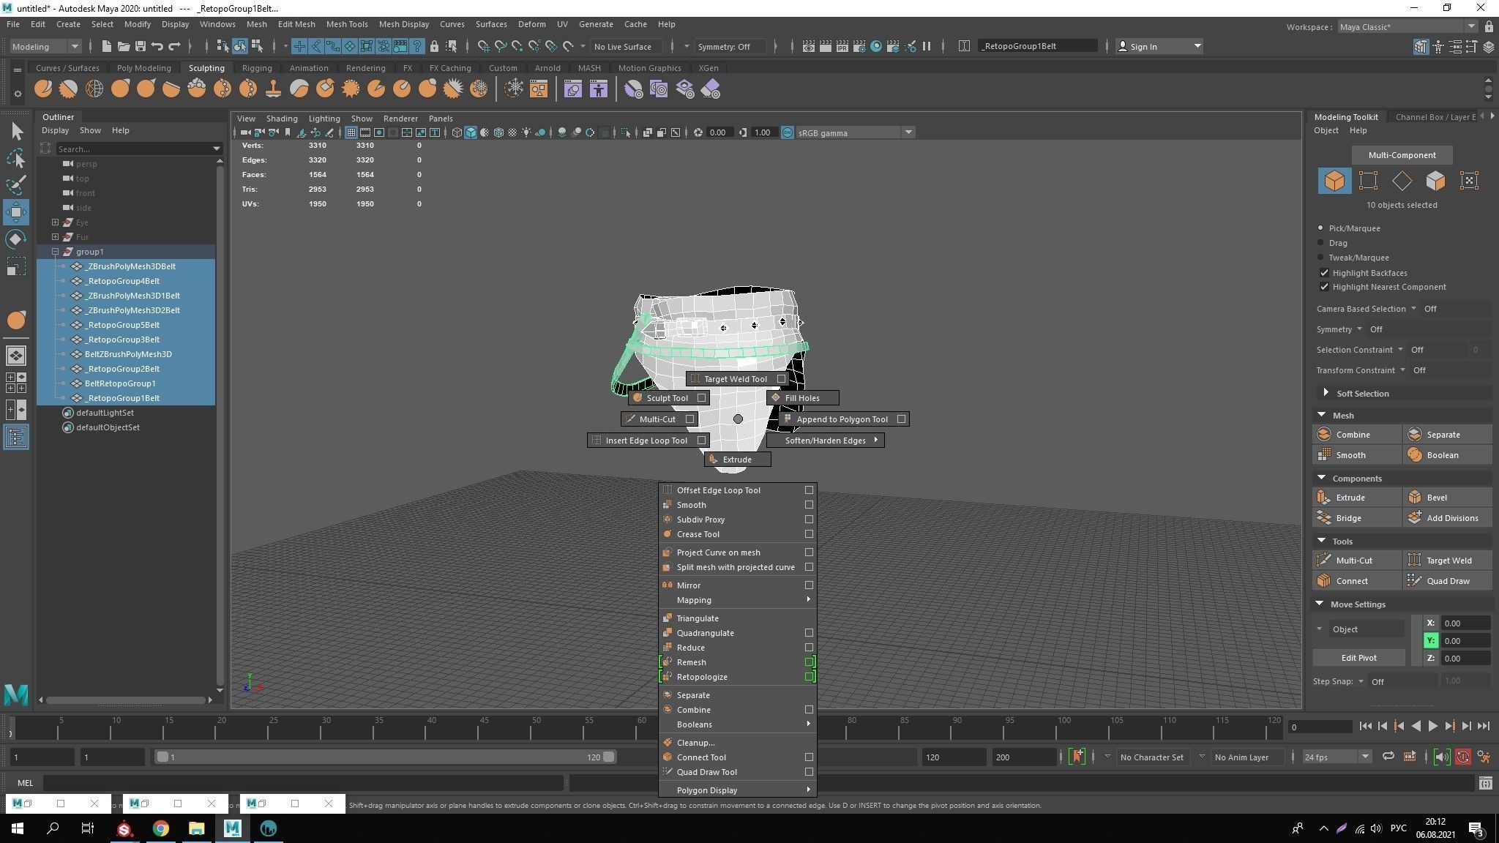Select the Quad Draw tool icon
Image resolution: width=1499 pixels, height=843 pixels.
click(x=1414, y=581)
